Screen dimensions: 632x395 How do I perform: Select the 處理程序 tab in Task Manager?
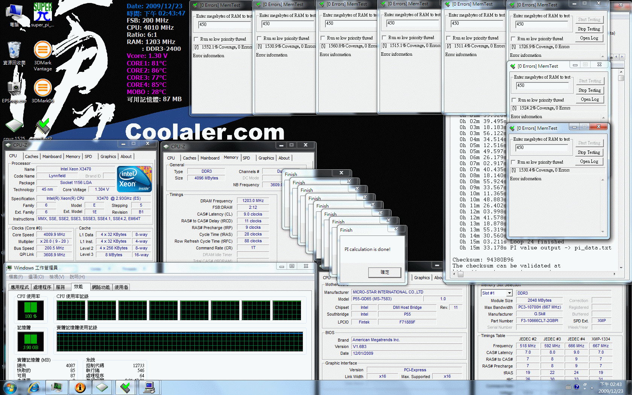point(42,287)
